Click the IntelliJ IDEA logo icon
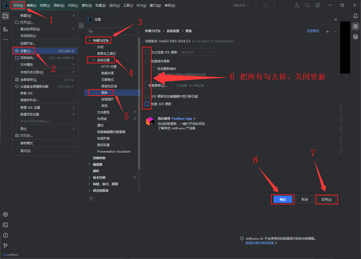The height and width of the screenshot is (259, 361). click(x=5, y=5)
